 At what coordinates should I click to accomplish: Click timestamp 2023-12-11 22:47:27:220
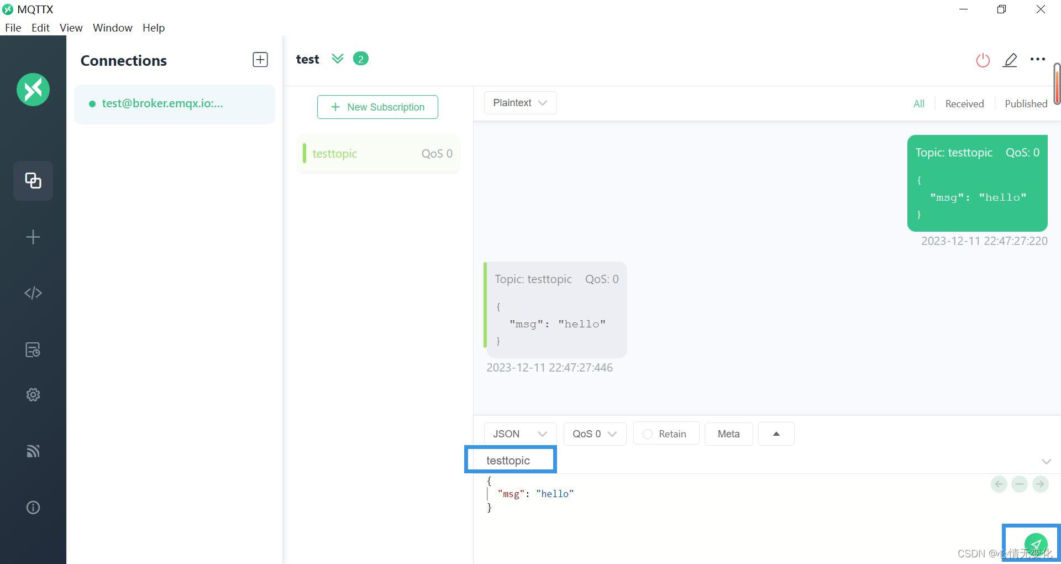[984, 241]
